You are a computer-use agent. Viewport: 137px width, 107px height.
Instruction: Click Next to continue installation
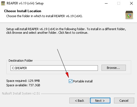click(x=100, y=101)
